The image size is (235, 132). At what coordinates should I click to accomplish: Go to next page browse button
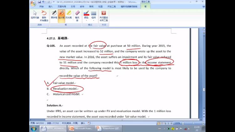204,117
